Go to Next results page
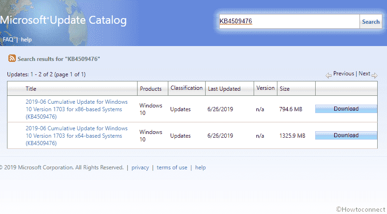This screenshot has height=214, width=387. pos(364,74)
